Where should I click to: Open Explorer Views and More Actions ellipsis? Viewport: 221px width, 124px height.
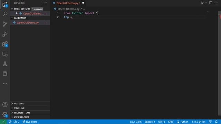(x=45, y=3)
